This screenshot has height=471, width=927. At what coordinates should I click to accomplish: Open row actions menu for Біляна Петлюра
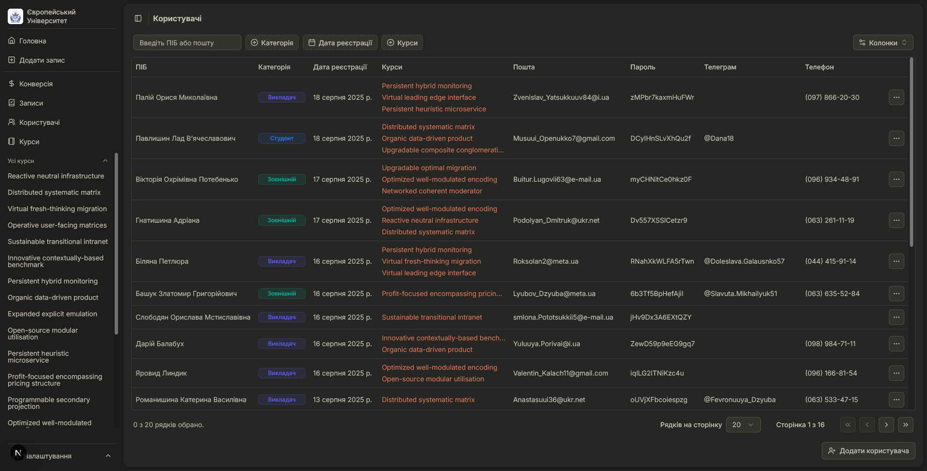896,261
